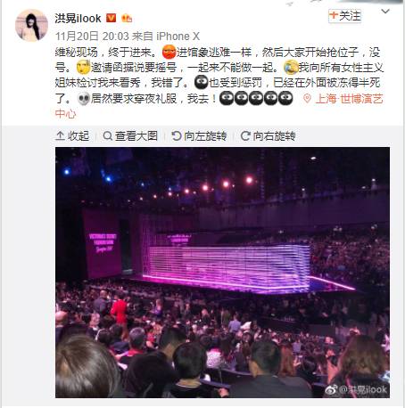This screenshot has height=408, width=405.
Task: Click the orange V verified badge
Action: click(112, 18)
